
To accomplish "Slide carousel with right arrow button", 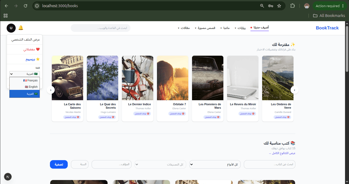I will click(x=294, y=90).
